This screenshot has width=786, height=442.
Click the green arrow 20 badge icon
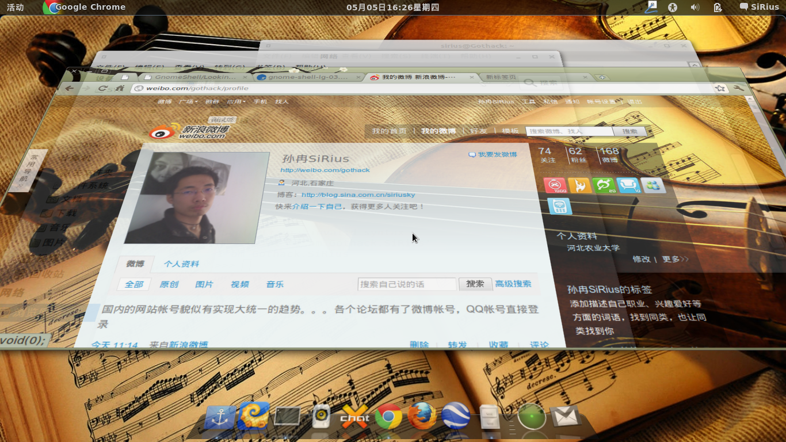[x=604, y=185]
